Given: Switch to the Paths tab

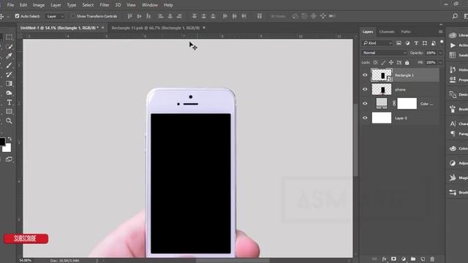Looking at the screenshot, I should tap(406, 31).
